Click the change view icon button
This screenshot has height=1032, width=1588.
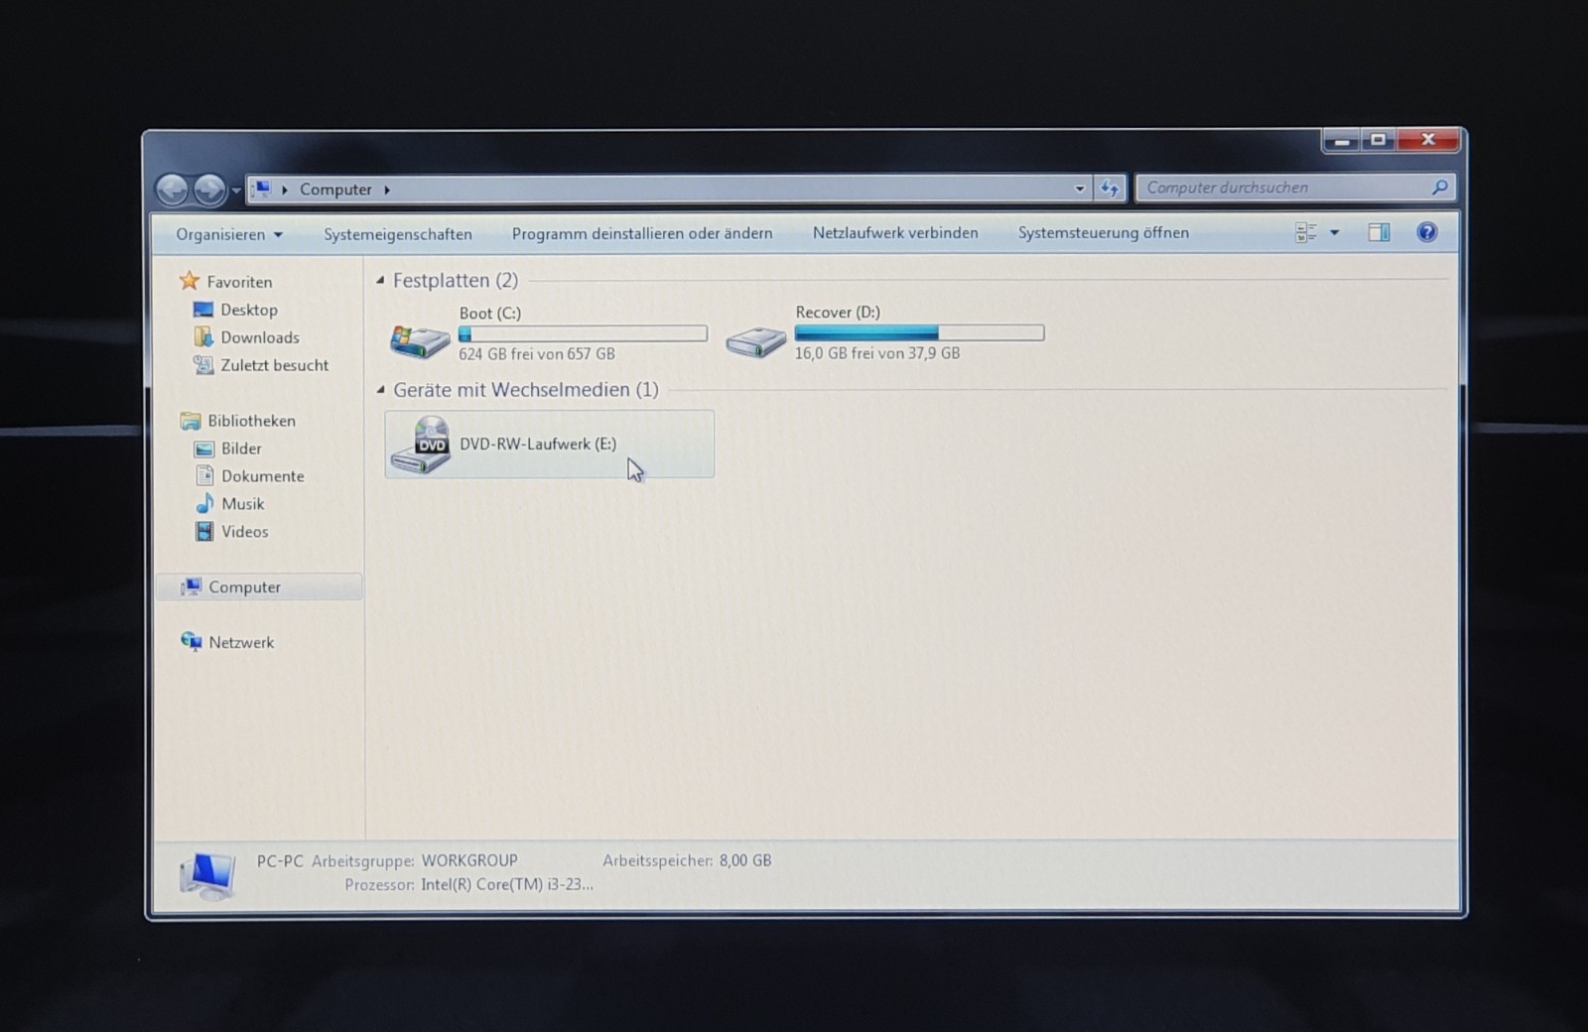[1305, 232]
